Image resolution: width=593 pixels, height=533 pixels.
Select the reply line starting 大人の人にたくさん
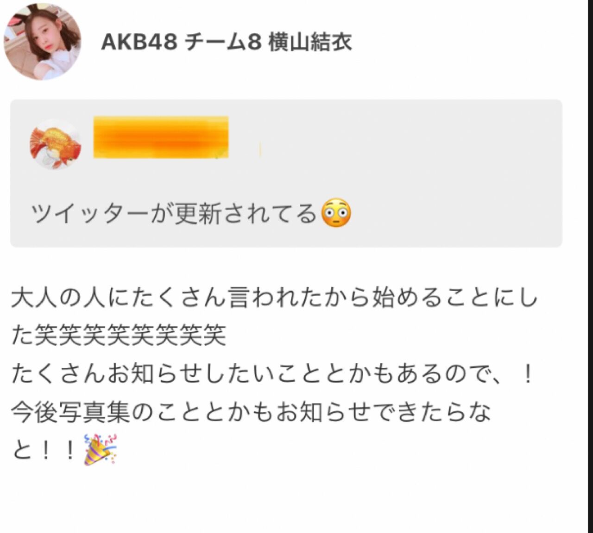[274, 298]
